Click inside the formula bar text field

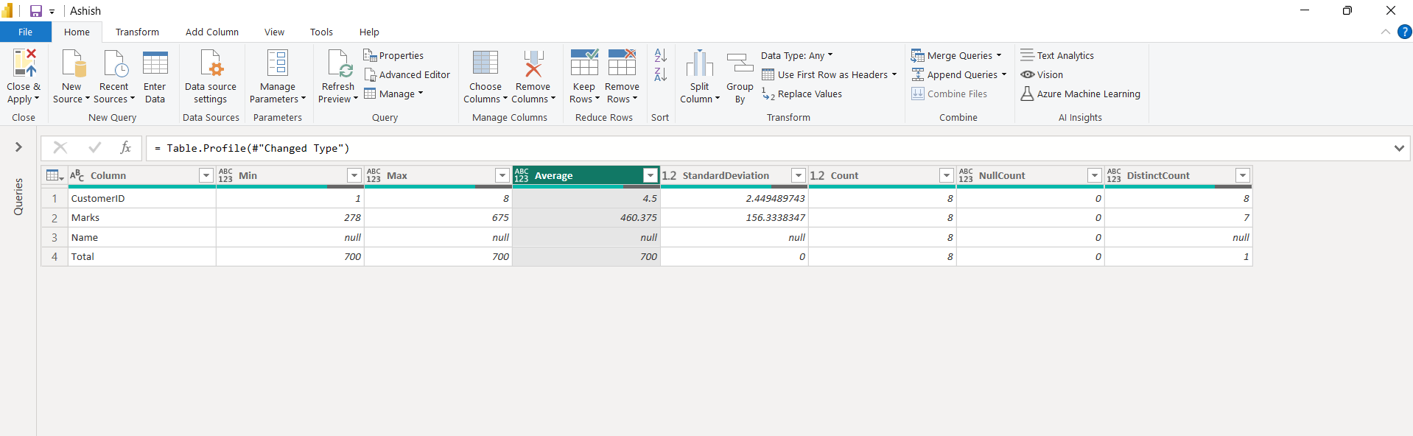pos(737,148)
